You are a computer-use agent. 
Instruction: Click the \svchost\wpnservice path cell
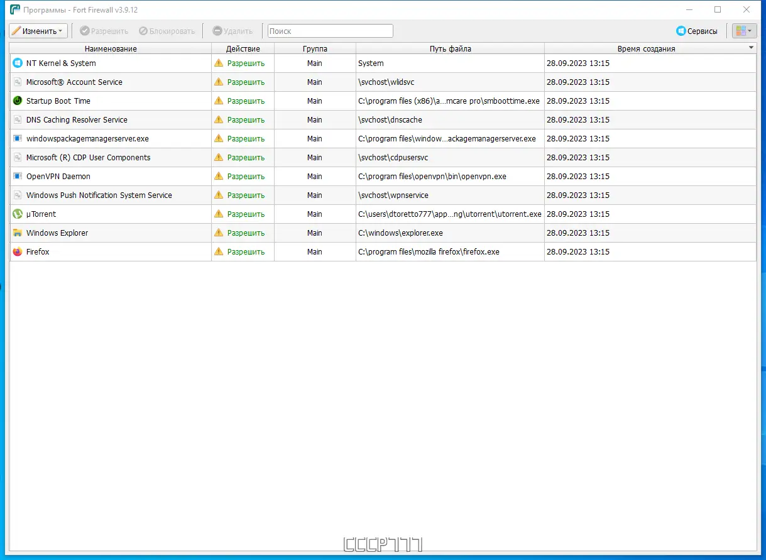450,195
